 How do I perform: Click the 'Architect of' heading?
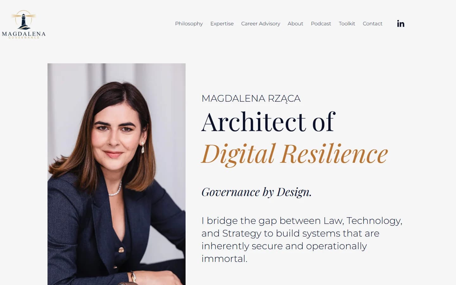point(268,122)
